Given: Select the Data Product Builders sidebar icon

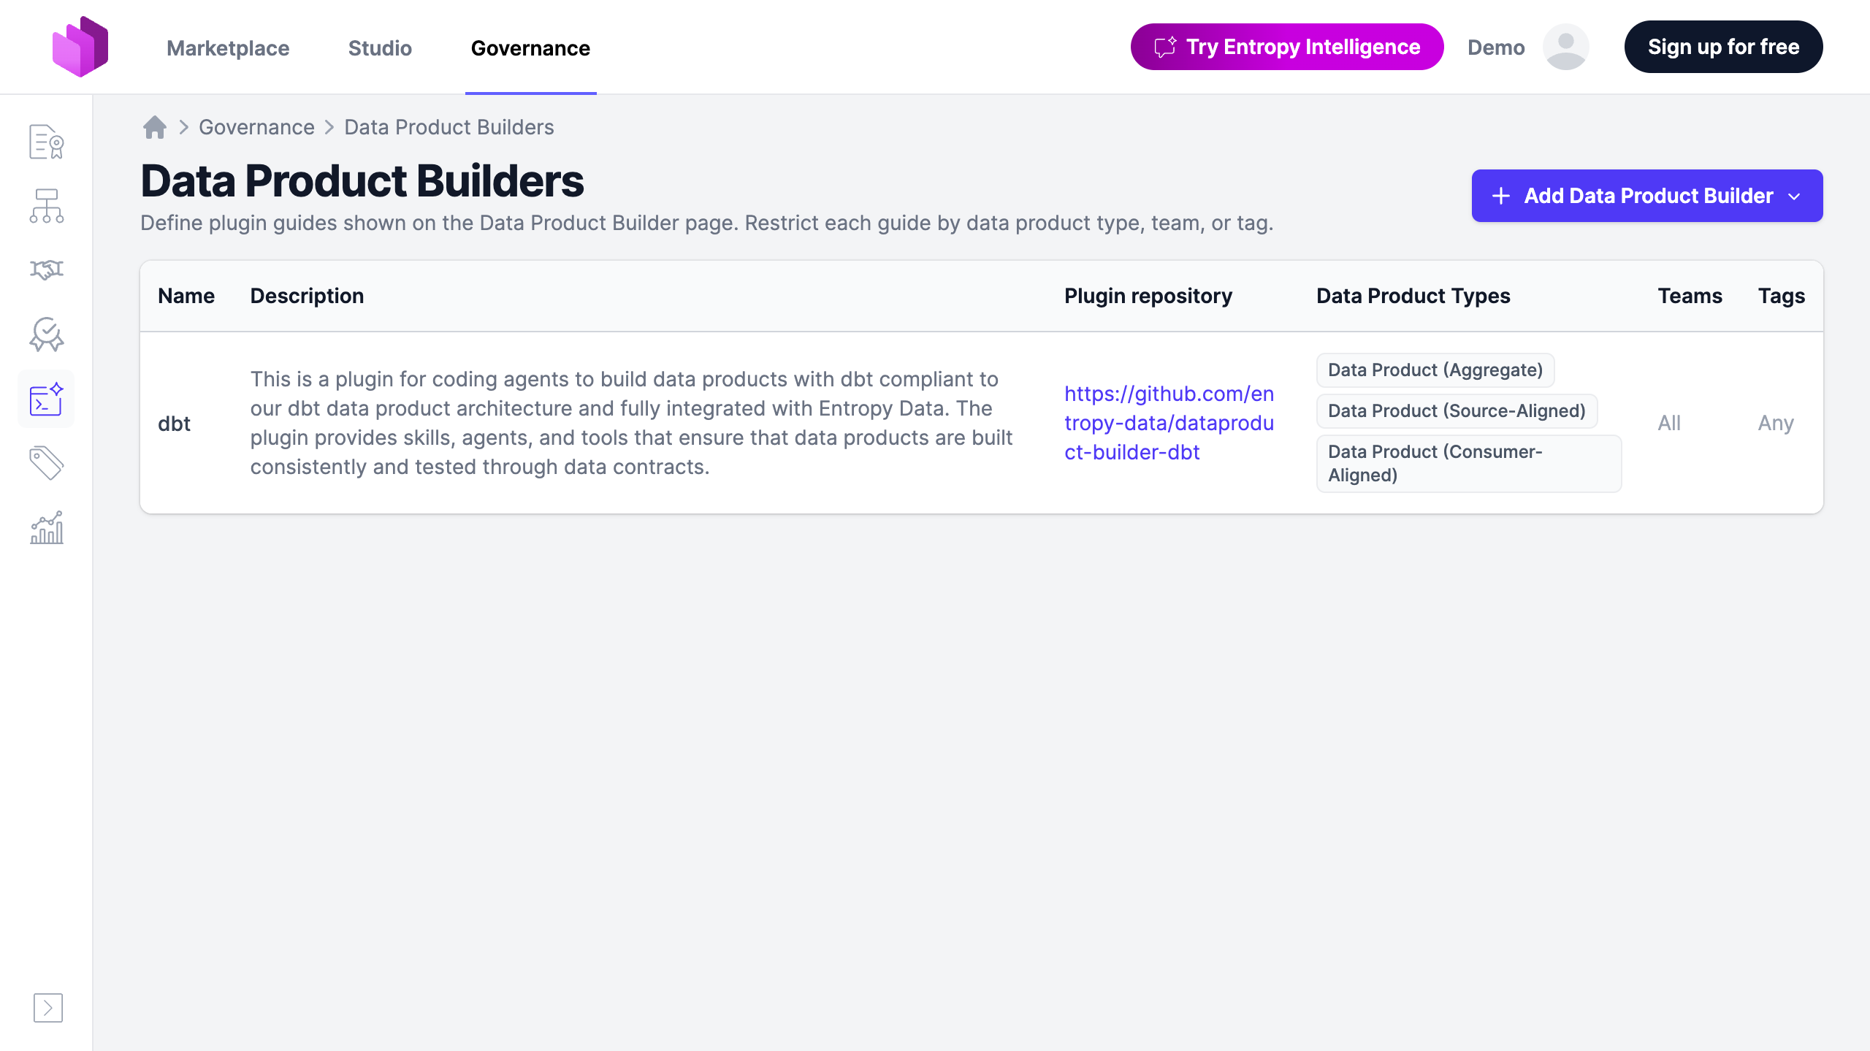Looking at the screenshot, I should click(47, 399).
